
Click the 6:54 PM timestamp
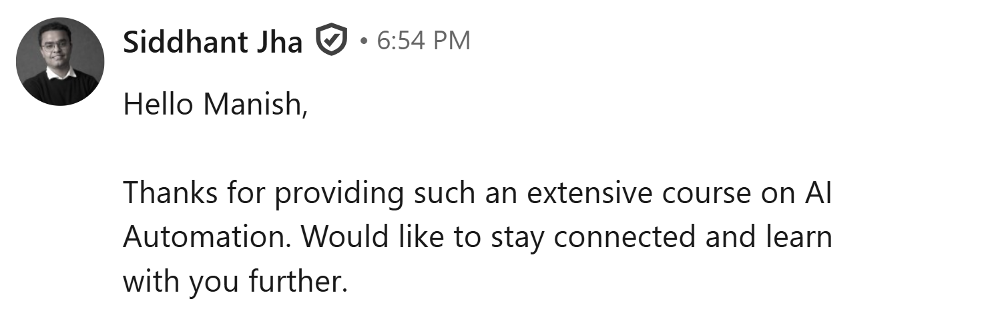pyautogui.click(x=423, y=41)
